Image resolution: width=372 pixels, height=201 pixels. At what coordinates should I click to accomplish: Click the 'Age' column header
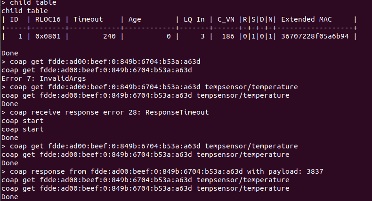[135, 19]
